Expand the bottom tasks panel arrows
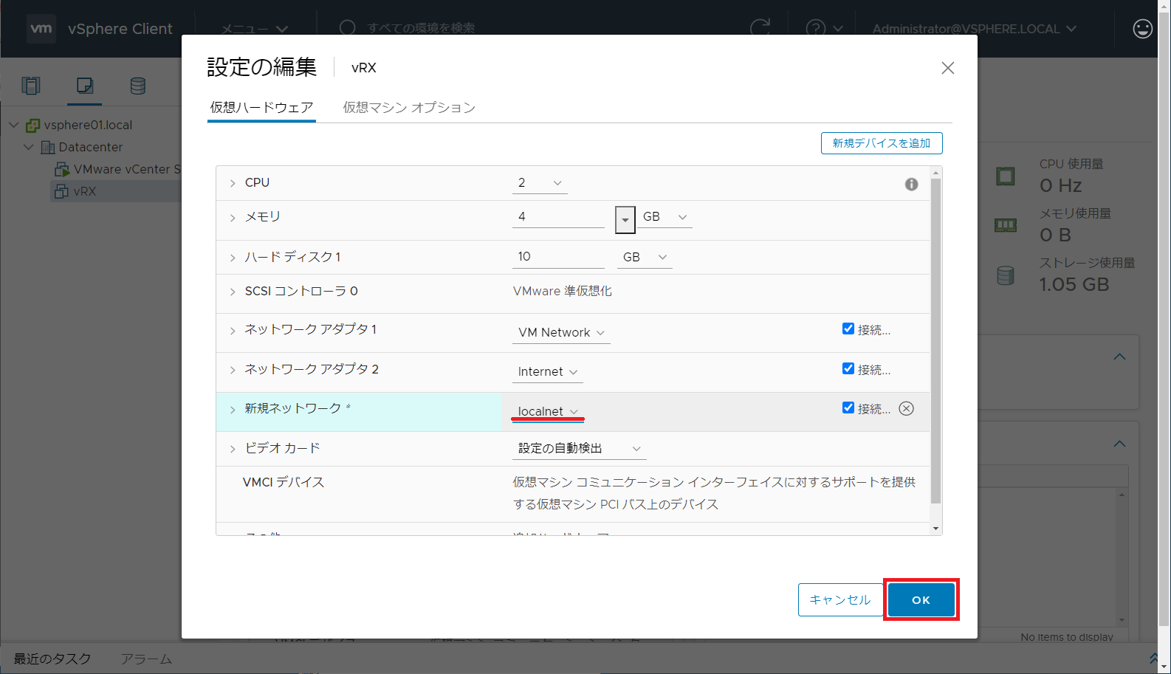Screen dimensions: 1171x674 [1153, 658]
